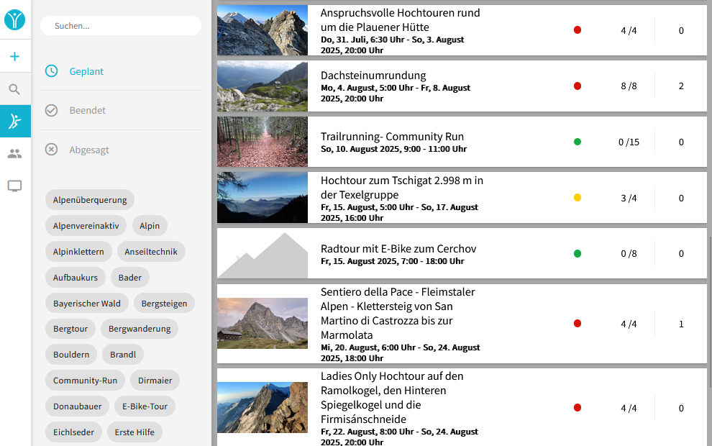The height and width of the screenshot is (446, 712).
Task: Open the magnifier search icon in sidebar
Action: click(x=14, y=89)
